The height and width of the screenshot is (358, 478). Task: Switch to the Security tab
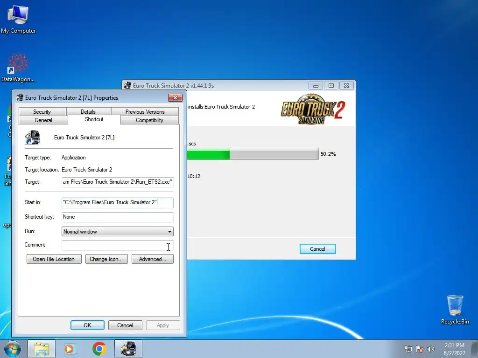tap(42, 112)
